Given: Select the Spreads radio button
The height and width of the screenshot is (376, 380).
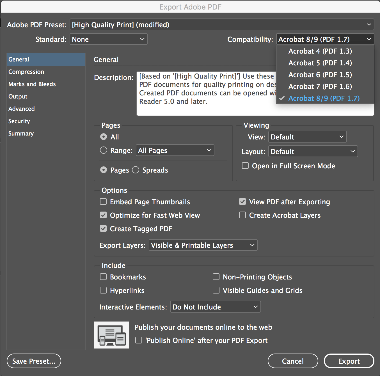Looking at the screenshot, I should point(136,170).
